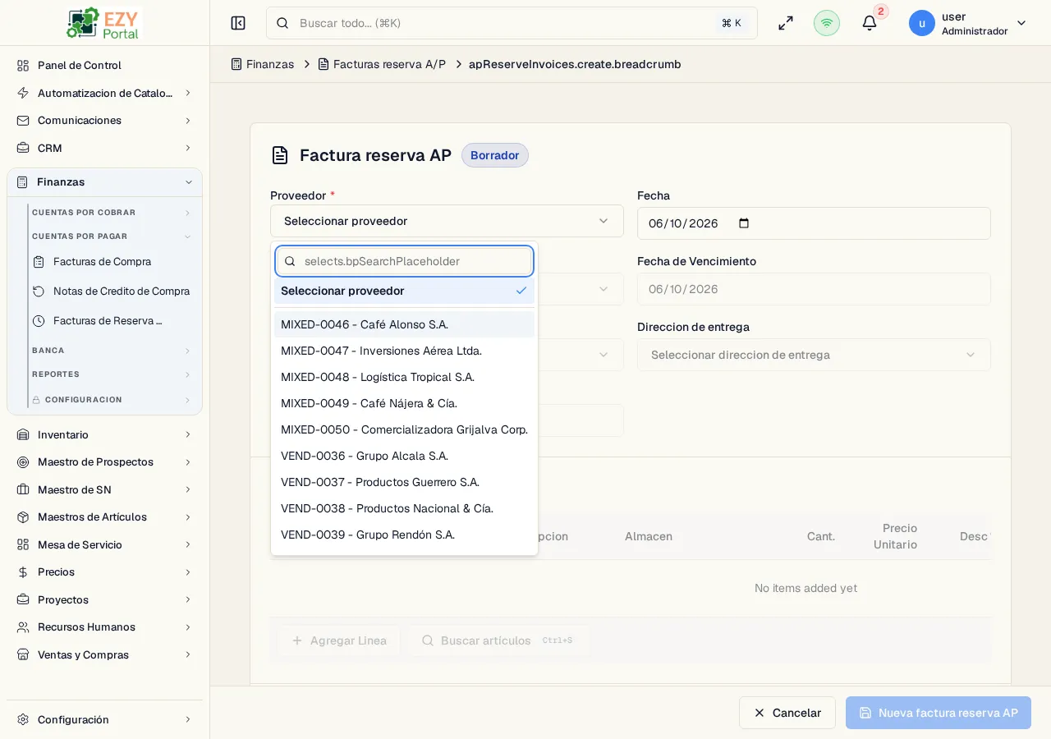Click the Cancelar button
This screenshot has height=739, width=1051.
[787, 713]
